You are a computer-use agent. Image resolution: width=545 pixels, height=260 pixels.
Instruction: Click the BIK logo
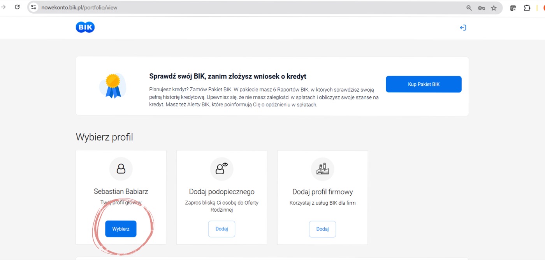click(x=85, y=27)
